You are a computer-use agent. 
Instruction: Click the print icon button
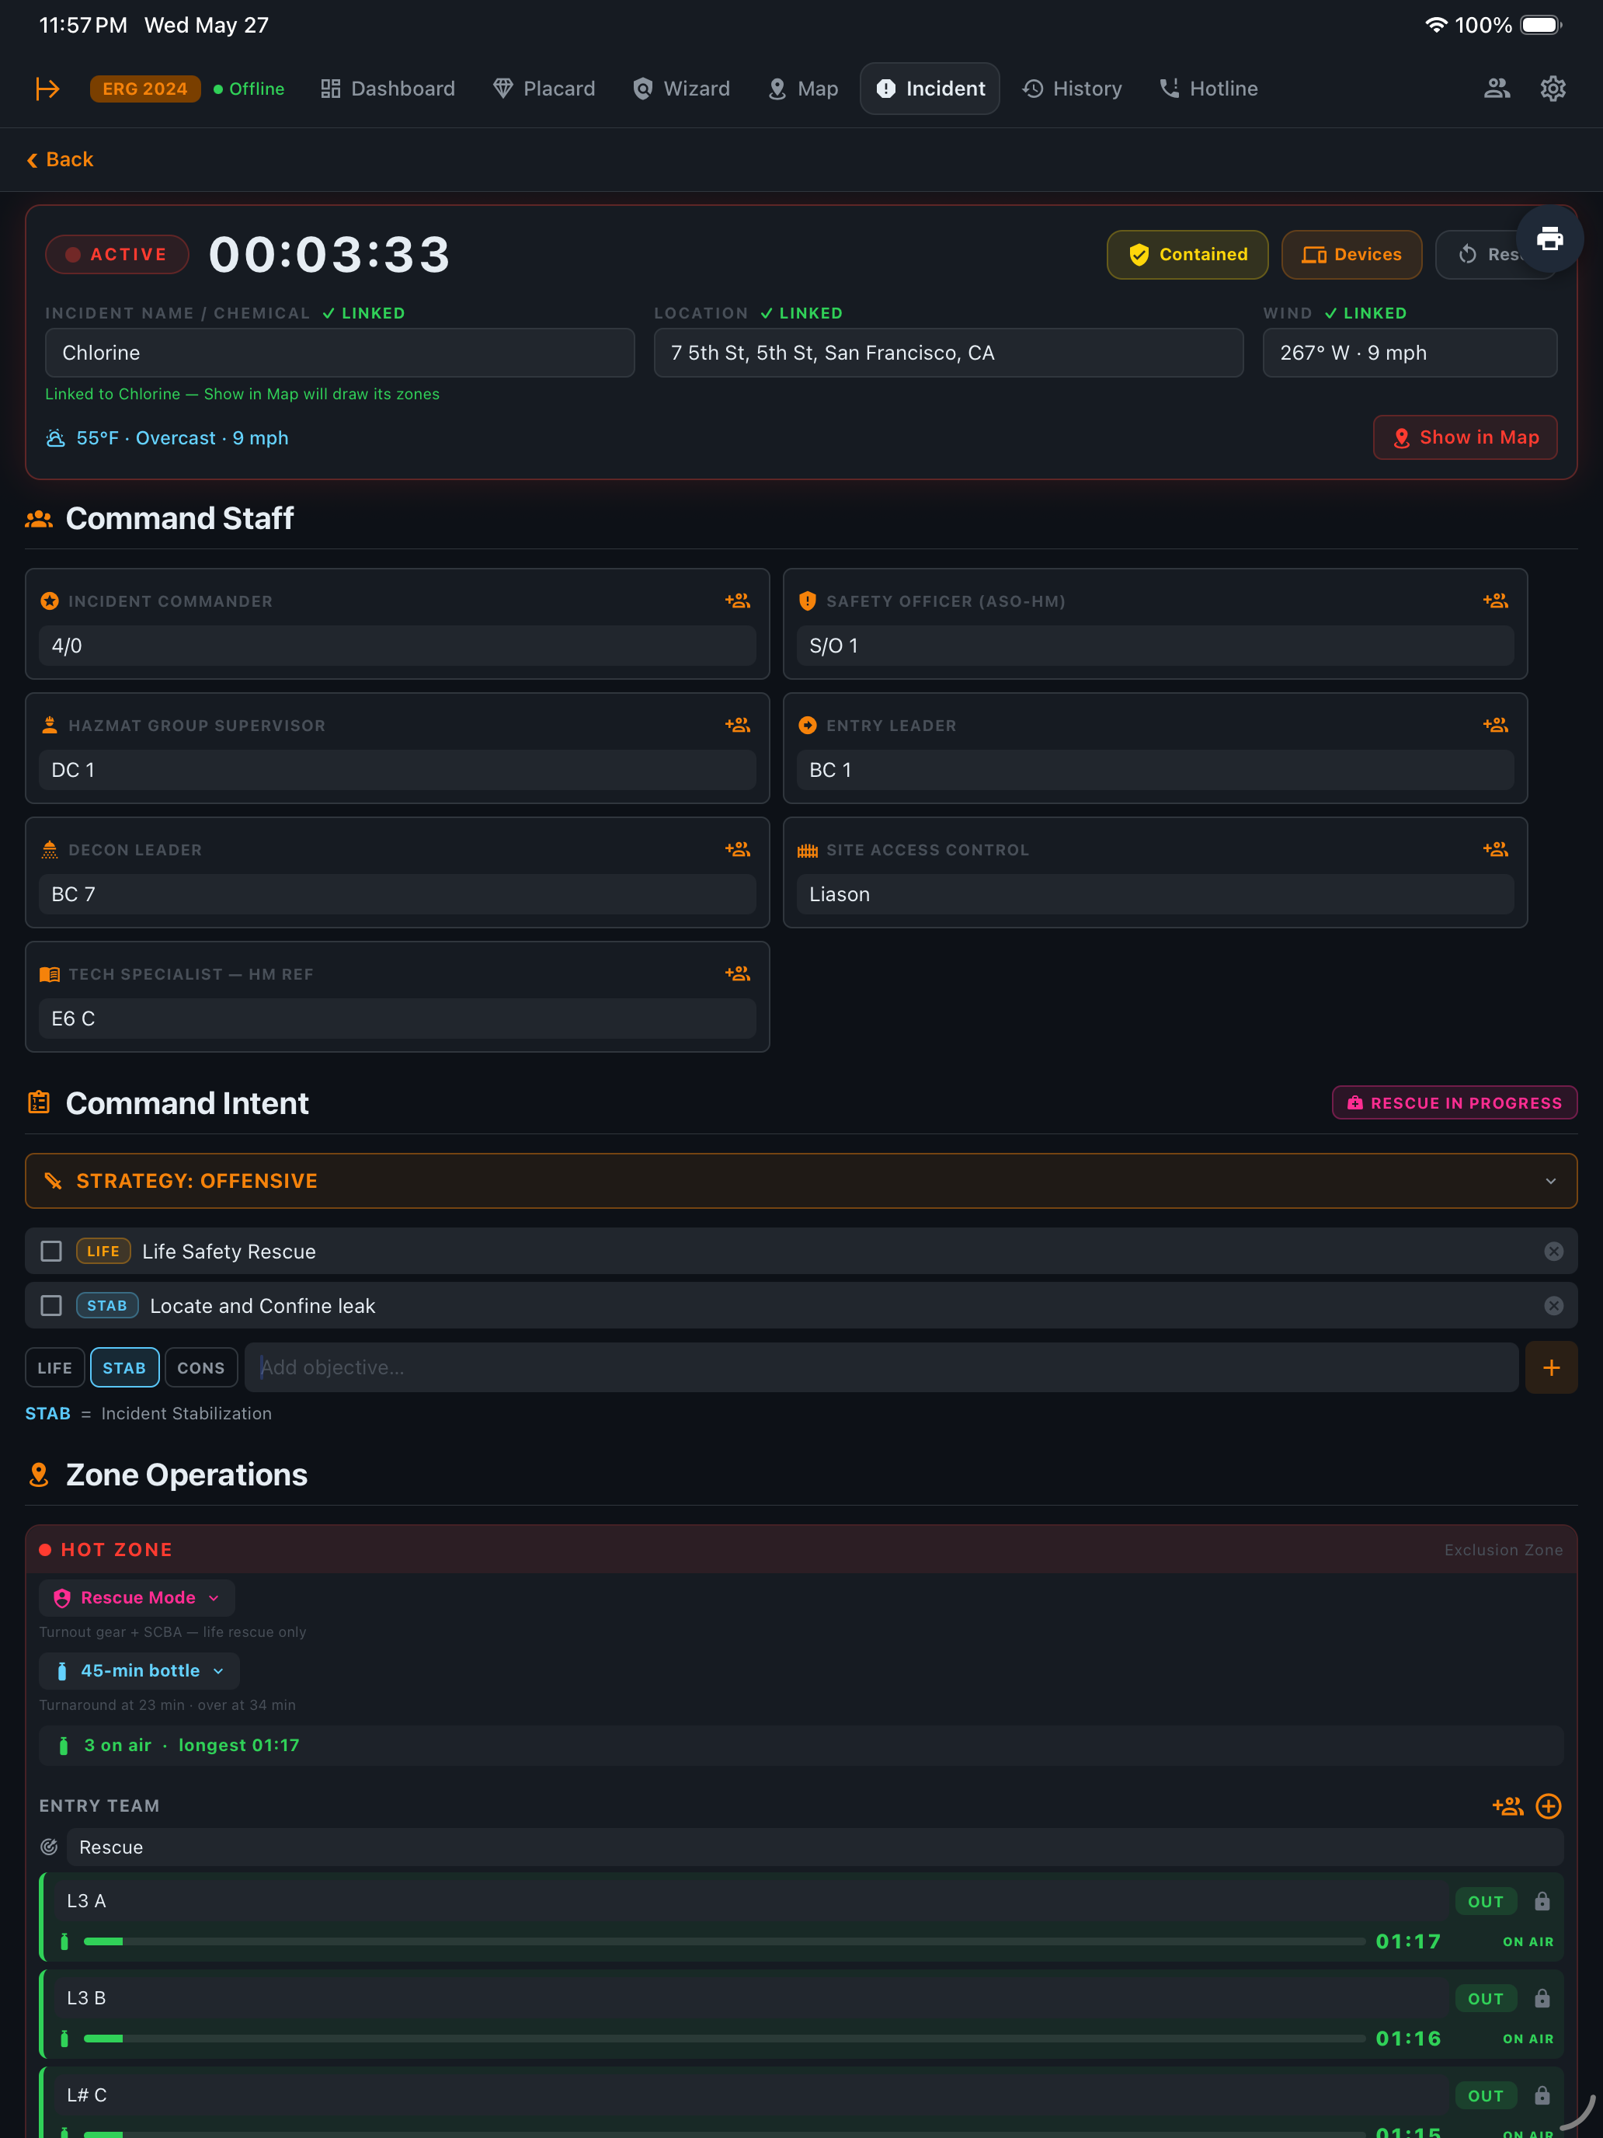(1549, 238)
